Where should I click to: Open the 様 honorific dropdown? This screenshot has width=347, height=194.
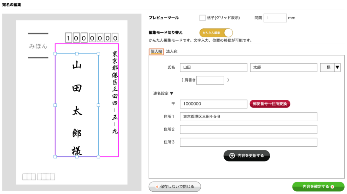[x=330, y=68]
